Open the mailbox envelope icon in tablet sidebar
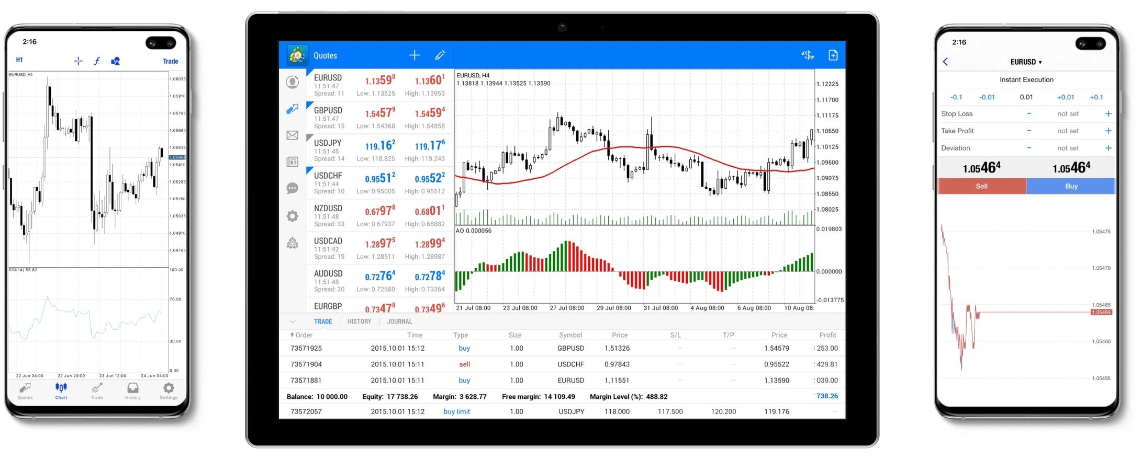This screenshot has width=1141, height=460. point(293,135)
